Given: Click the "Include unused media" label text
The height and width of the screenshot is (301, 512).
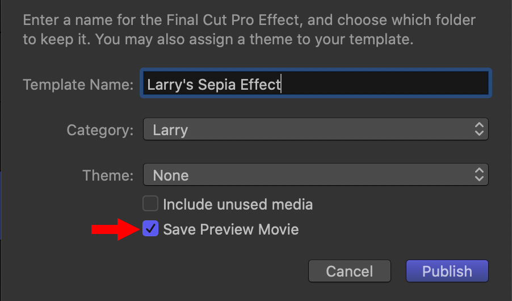Looking at the screenshot, I should pos(238,204).
